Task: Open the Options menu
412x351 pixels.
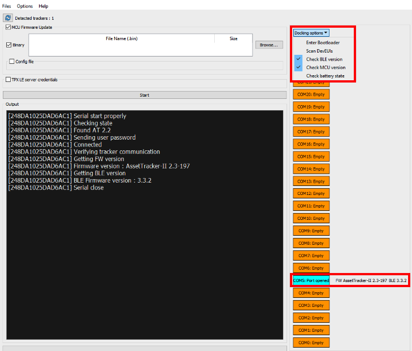Action: click(x=25, y=6)
